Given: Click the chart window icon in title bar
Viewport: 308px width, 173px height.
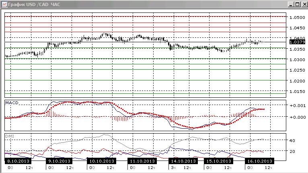Looking at the screenshot, I should (x=4, y=4).
